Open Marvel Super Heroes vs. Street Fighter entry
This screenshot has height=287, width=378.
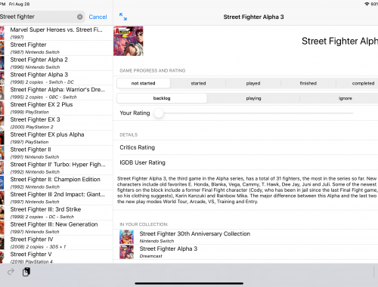click(57, 33)
